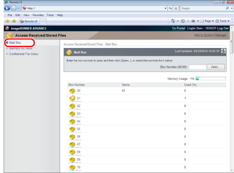The image size is (234, 173).
Task: Click the refresh Last Updated icon
Action: pos(223,51)
